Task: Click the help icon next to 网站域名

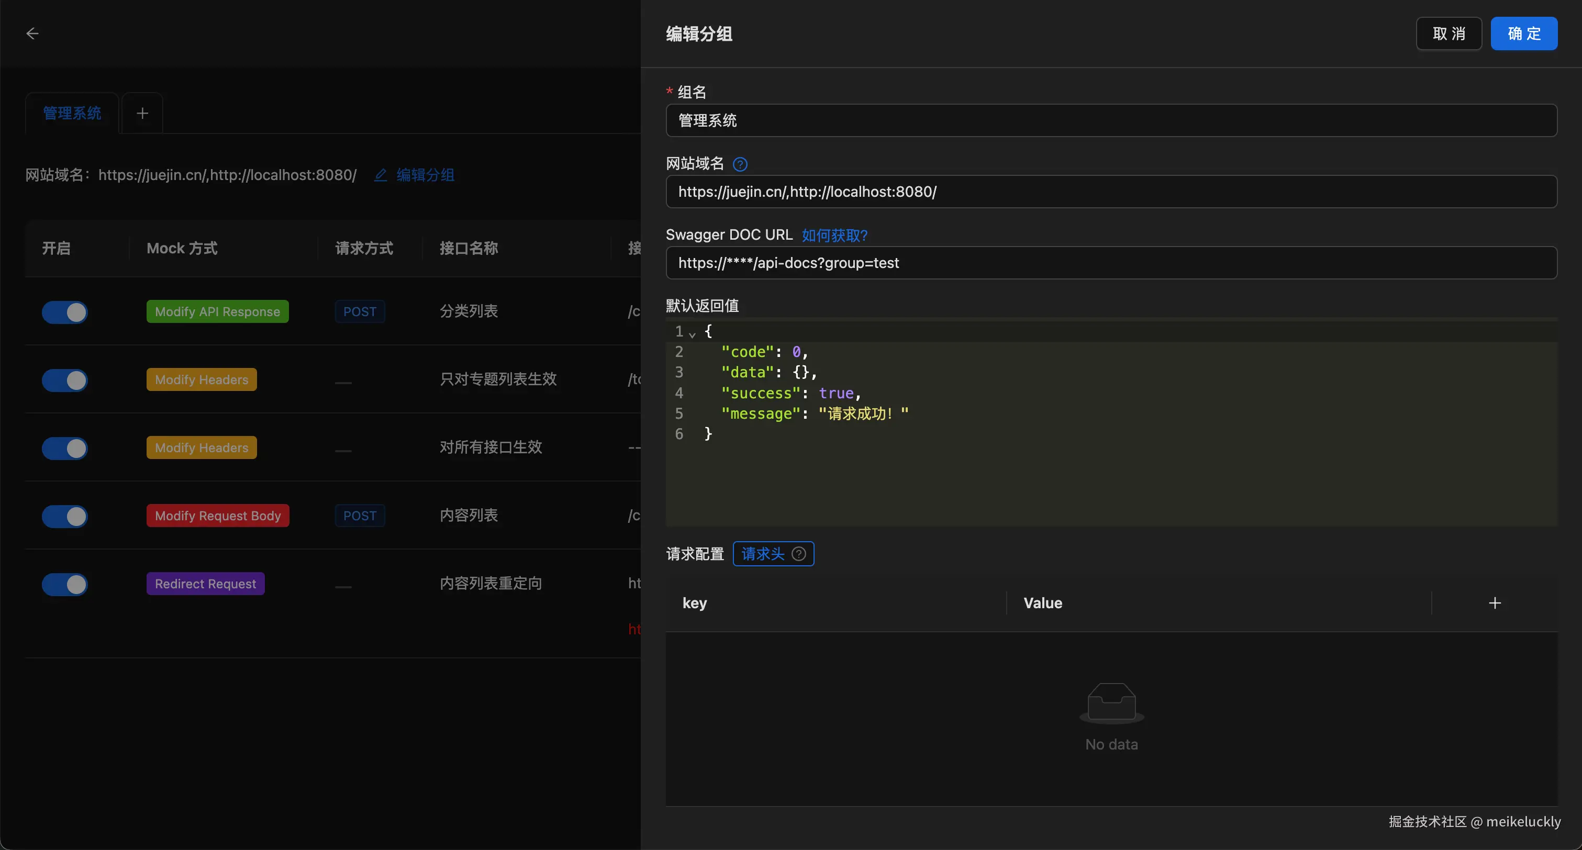Action: coord(740,164)
